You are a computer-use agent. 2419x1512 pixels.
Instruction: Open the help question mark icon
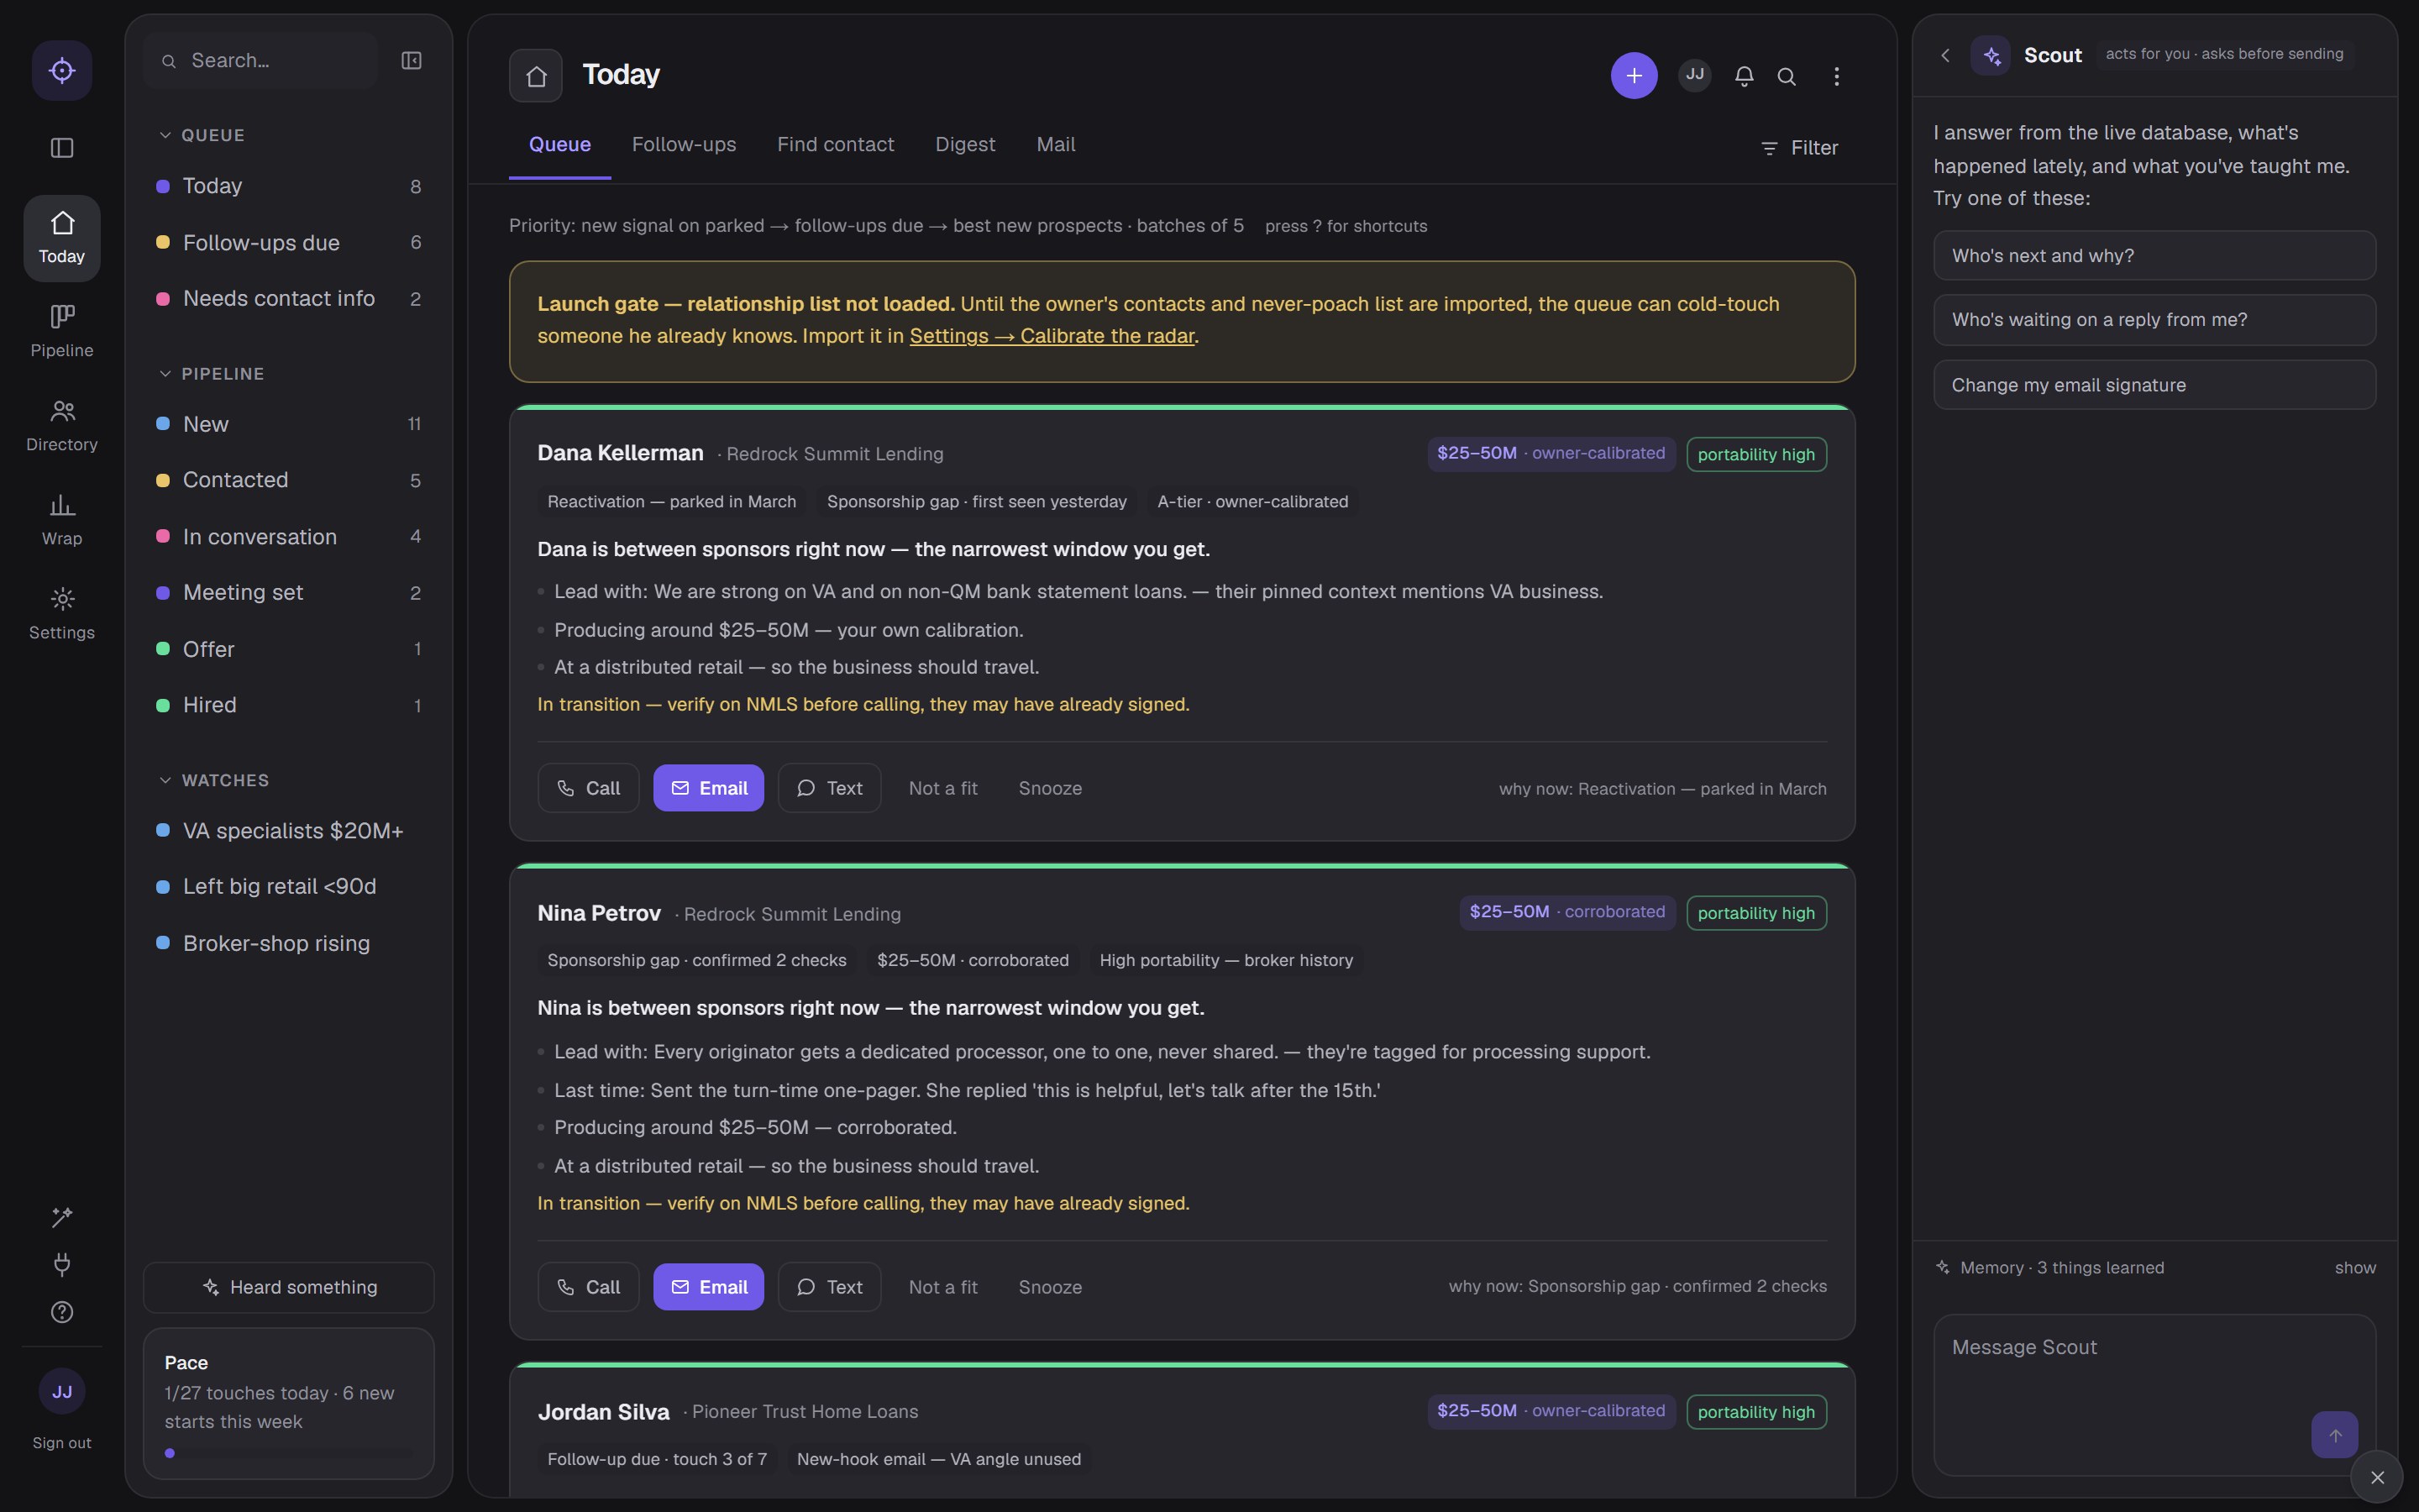(62, 1312)
